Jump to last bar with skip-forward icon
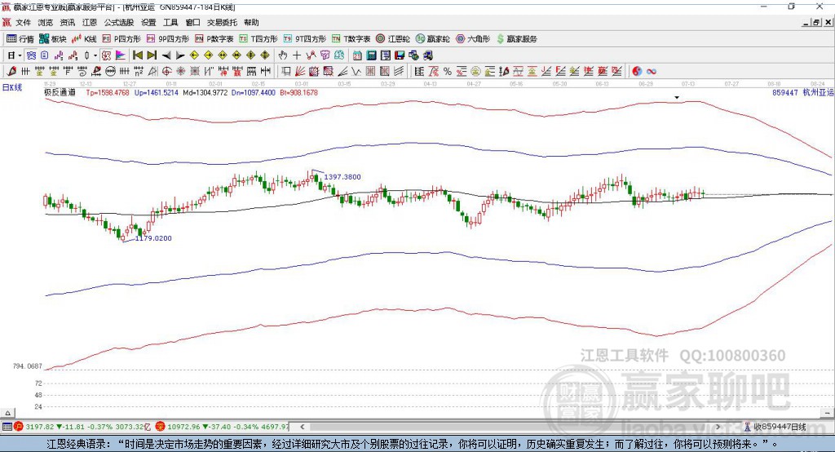The height and width of the screenshot is (452, 835). click(152, 55)
